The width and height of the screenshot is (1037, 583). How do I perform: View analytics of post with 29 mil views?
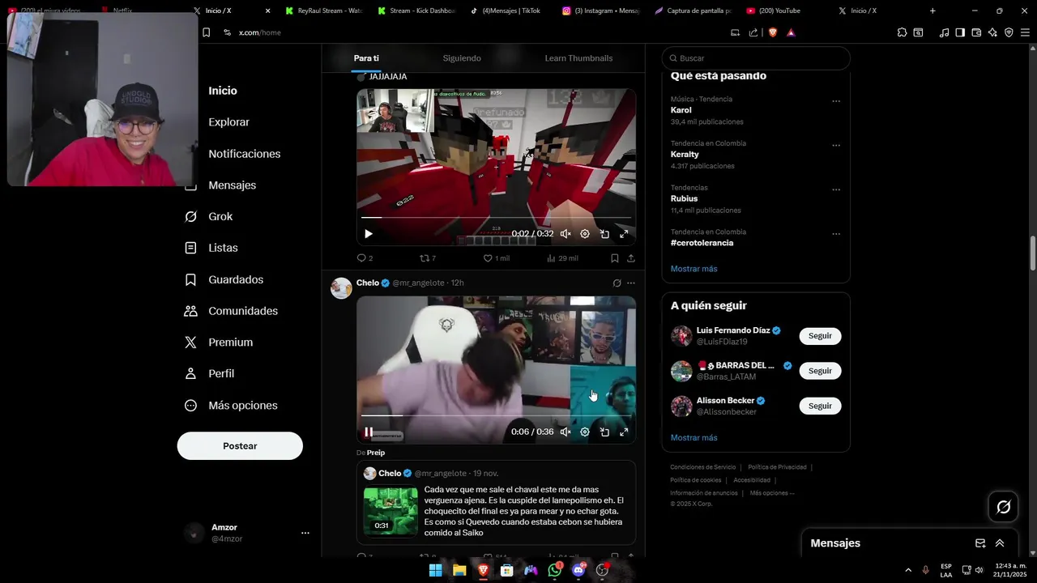coord(562,258)
